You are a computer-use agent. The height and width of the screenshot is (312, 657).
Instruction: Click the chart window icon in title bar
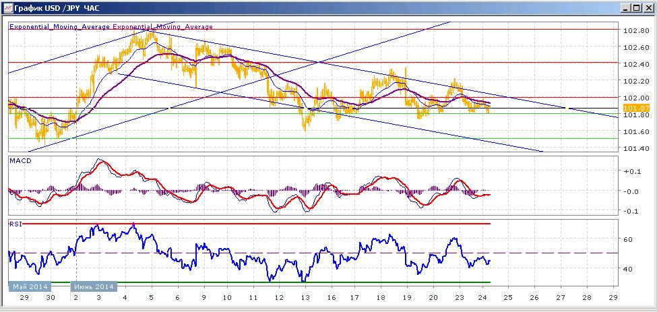click(x=7, y=7)
